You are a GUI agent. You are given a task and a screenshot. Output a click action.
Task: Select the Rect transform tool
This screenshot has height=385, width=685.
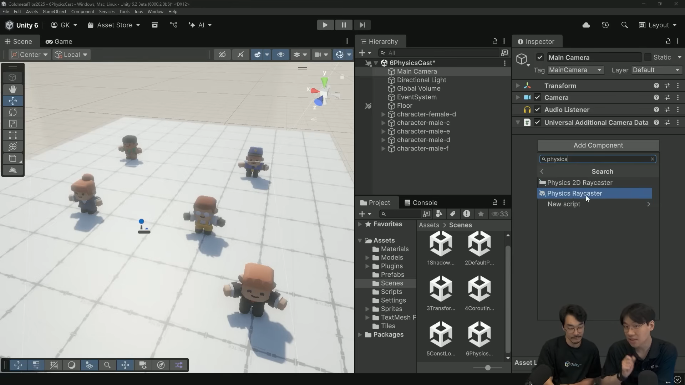(x=13, y=135)
